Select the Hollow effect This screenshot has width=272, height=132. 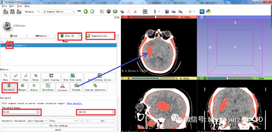coord(34,87)
